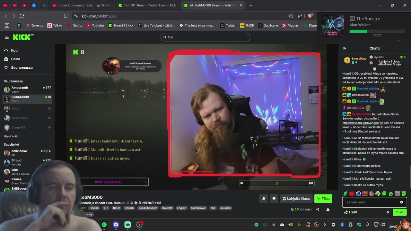411x231 pixels.
Task: Open Discord from the taskbar
Action: tap(116, 225)
